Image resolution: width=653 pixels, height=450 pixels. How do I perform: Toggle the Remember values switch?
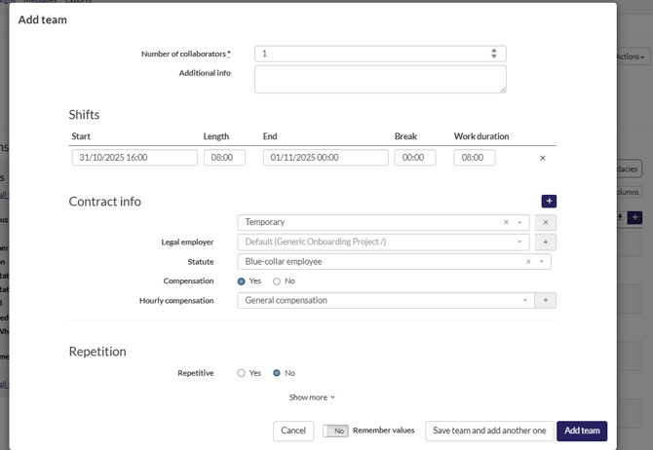(335, 431)
